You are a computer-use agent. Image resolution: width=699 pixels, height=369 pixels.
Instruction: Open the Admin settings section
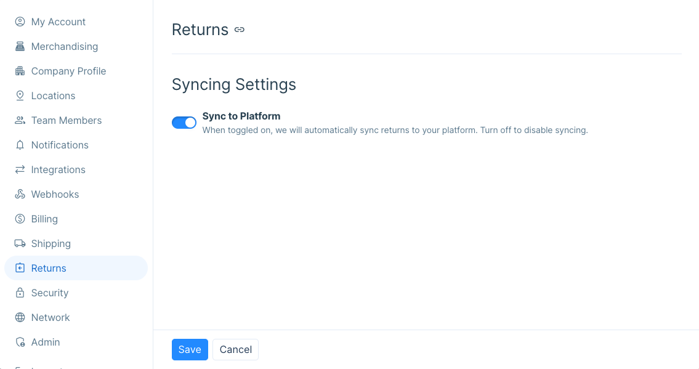pyautogui.click(x=46, y=342)
